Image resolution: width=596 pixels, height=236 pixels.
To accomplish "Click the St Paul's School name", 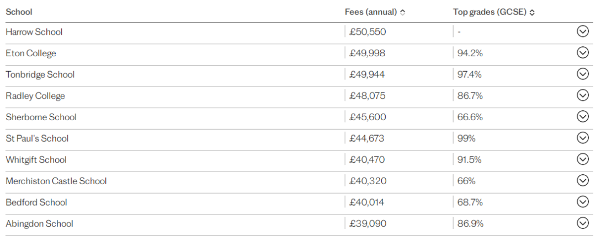I will (x=38, y=138).
